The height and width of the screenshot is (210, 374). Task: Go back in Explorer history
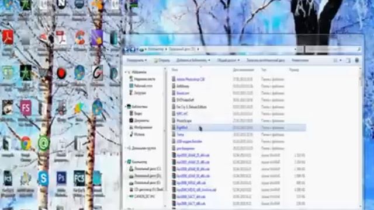point(127,49)
